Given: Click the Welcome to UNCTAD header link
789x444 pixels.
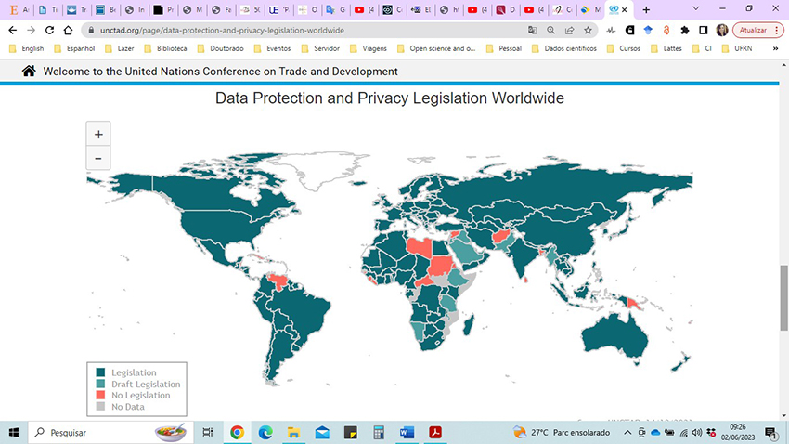Looking at the screenshot, I should [x=220, y=72].
